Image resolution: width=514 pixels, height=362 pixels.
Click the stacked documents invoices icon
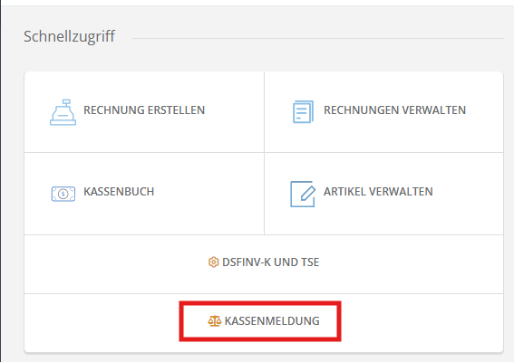[303, 112]
